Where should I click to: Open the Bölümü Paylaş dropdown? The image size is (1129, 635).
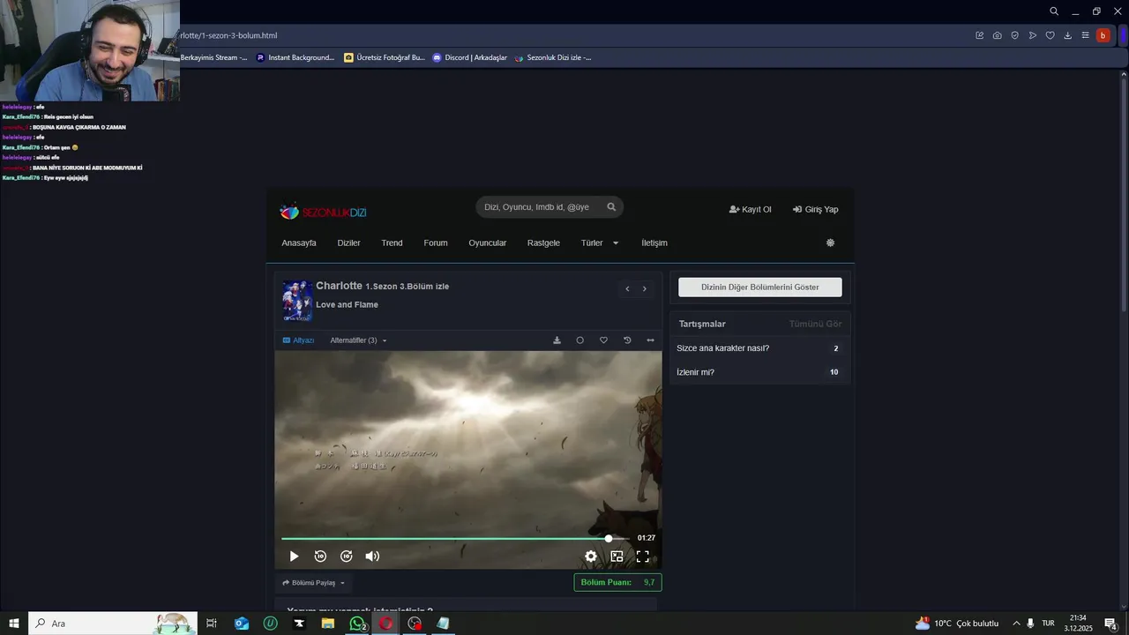313,583
